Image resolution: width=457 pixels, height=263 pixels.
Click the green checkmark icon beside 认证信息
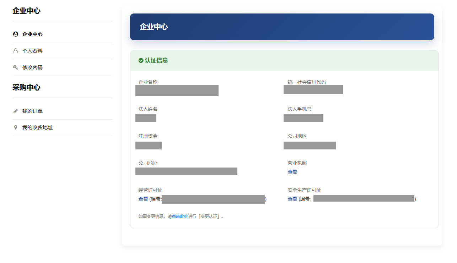click(x=141, y=61)
